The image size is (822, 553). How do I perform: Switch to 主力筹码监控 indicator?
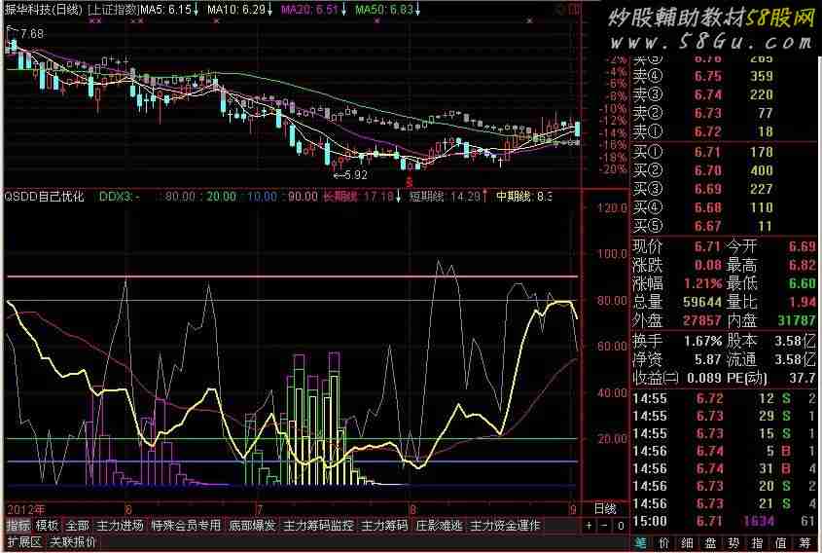(318, 525)
